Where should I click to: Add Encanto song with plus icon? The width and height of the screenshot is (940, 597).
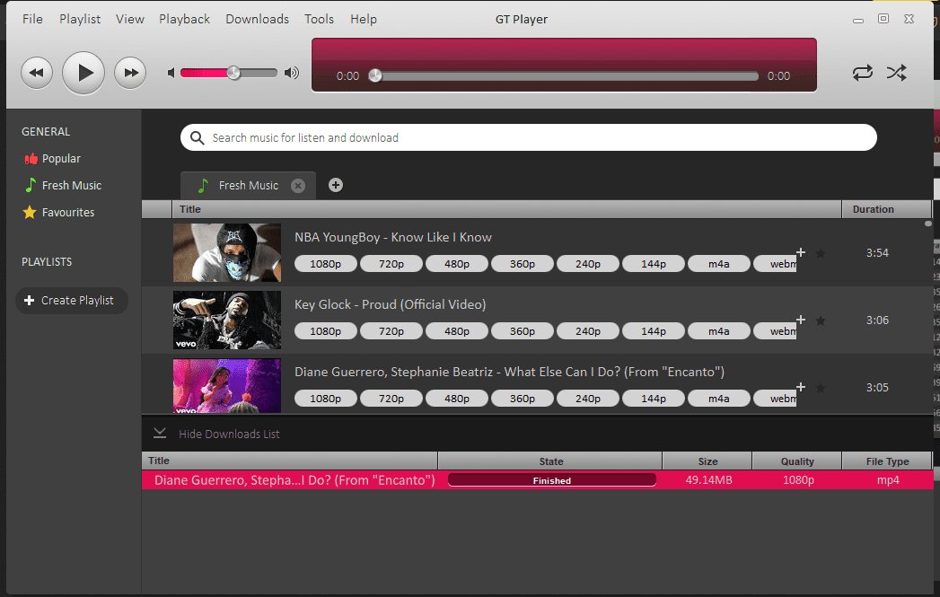[801, 387]
